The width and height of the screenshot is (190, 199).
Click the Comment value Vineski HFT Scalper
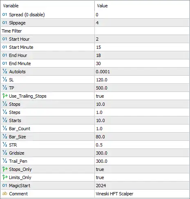pos(114,194)
